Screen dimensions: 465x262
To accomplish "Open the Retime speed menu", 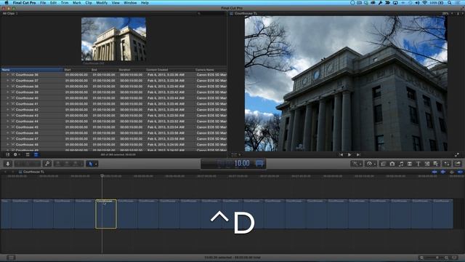I will [x=371, y=164].
